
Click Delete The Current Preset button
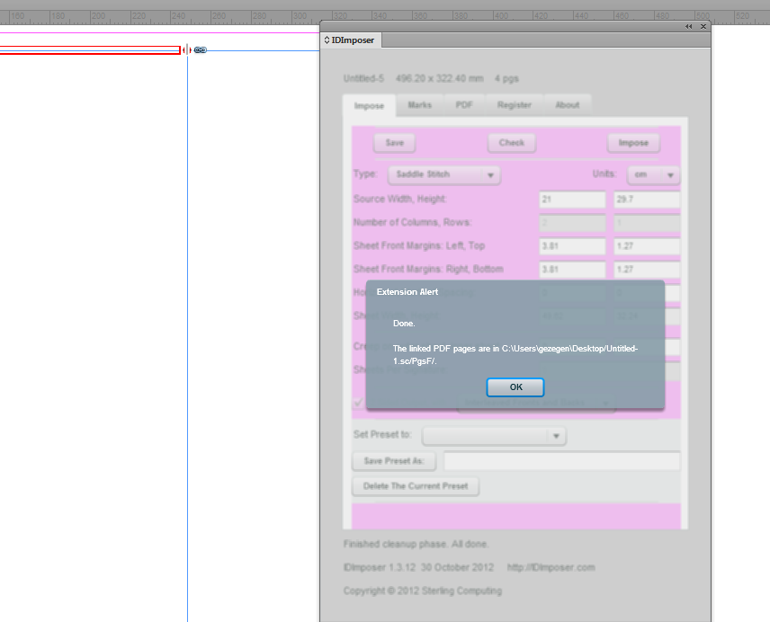pos(416,486)
